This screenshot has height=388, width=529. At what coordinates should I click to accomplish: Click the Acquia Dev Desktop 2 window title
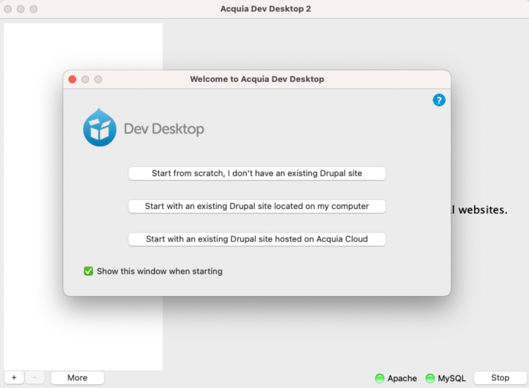(266, 9)
